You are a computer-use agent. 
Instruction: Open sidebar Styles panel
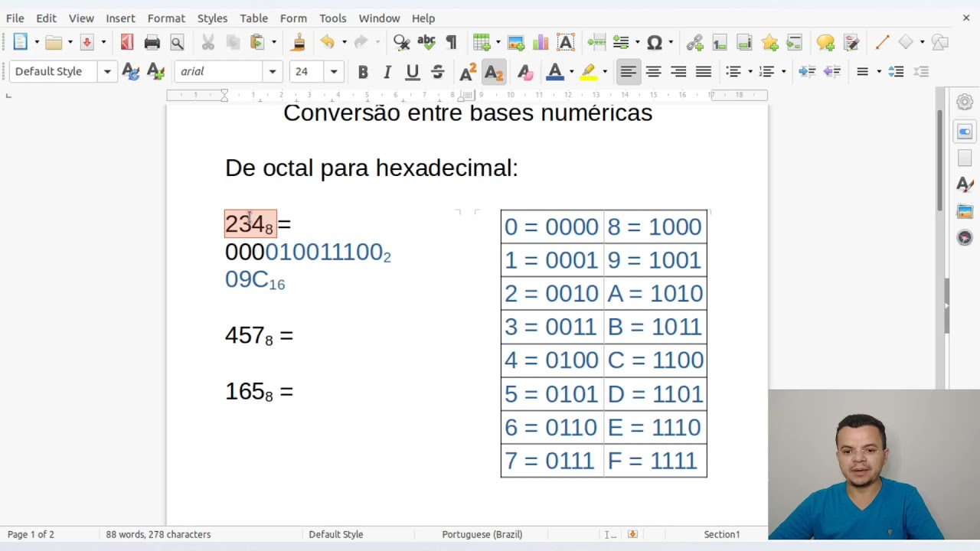965,184
